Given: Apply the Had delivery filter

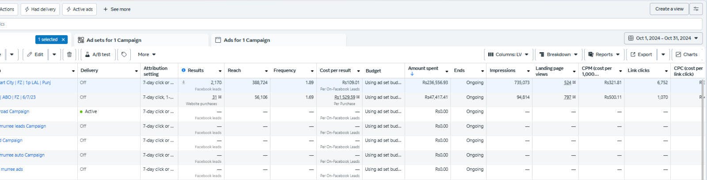Looking at the screenshot, I should 40,9.
